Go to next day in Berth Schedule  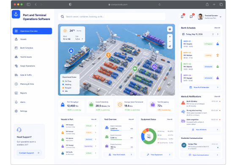tap(218, 34)
